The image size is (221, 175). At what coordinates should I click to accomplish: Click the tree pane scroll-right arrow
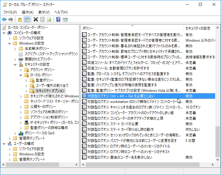coord(76,164)
